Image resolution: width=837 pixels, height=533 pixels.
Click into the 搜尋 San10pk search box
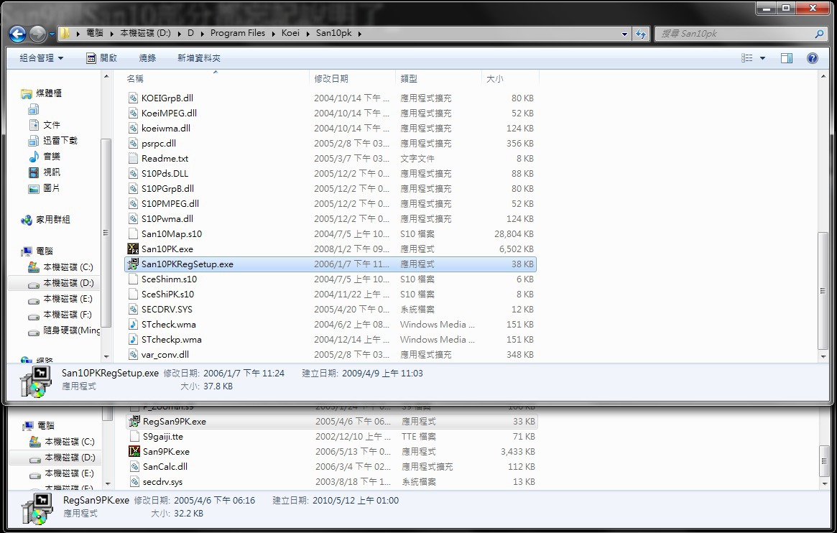[x=735, y=34]
